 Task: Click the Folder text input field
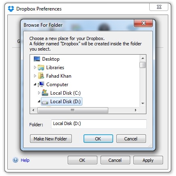tap(99, 124)
